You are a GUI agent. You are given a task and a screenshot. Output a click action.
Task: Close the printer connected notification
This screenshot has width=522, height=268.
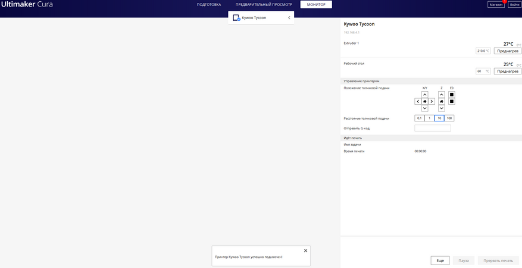[305, 251]
